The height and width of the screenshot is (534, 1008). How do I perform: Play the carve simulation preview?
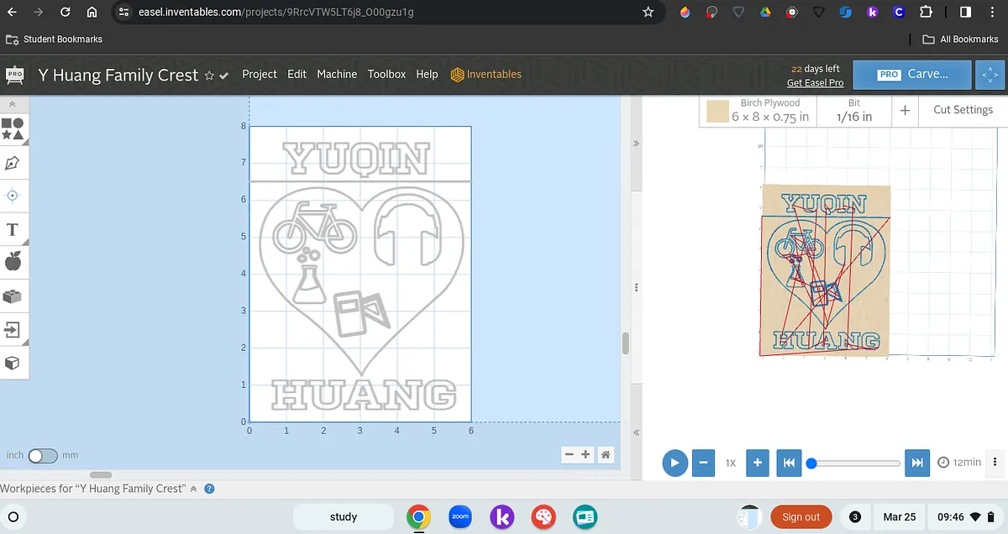click(x=675, y=463)
